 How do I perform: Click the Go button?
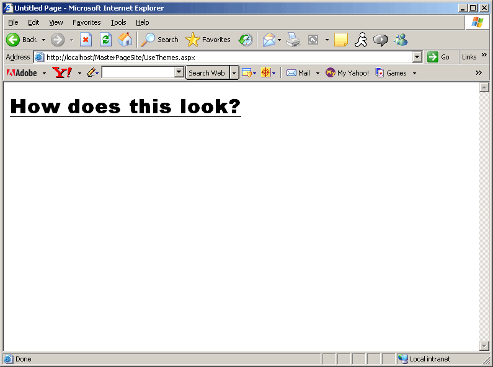tap(438, 57)
